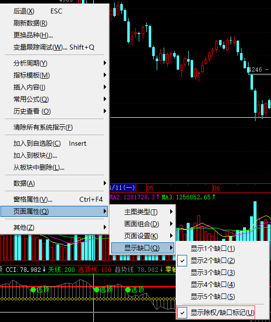Open 页面设置(K) submenu
This screenshot has height=322, width=271.
(x=142, y=236)
